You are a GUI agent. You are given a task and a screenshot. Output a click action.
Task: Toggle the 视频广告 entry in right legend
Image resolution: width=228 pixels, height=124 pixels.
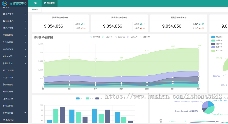coord(217,47)
